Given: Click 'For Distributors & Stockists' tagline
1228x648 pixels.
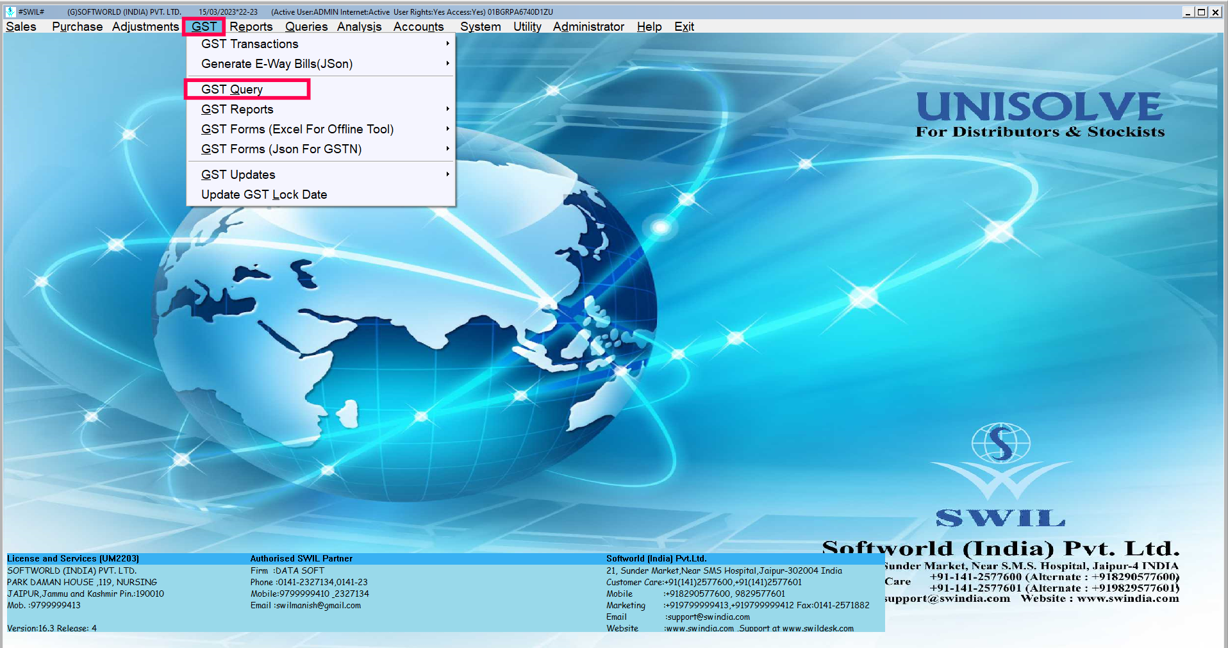Looking at the screenshot, I should pyautogui.click(x=1040, y=132).
